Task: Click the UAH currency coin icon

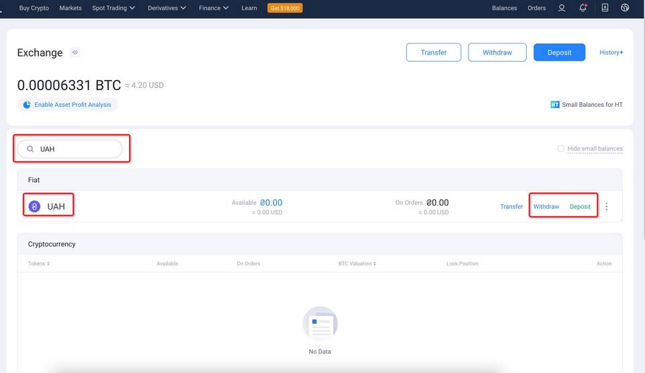Action: (x=34, y=206)
